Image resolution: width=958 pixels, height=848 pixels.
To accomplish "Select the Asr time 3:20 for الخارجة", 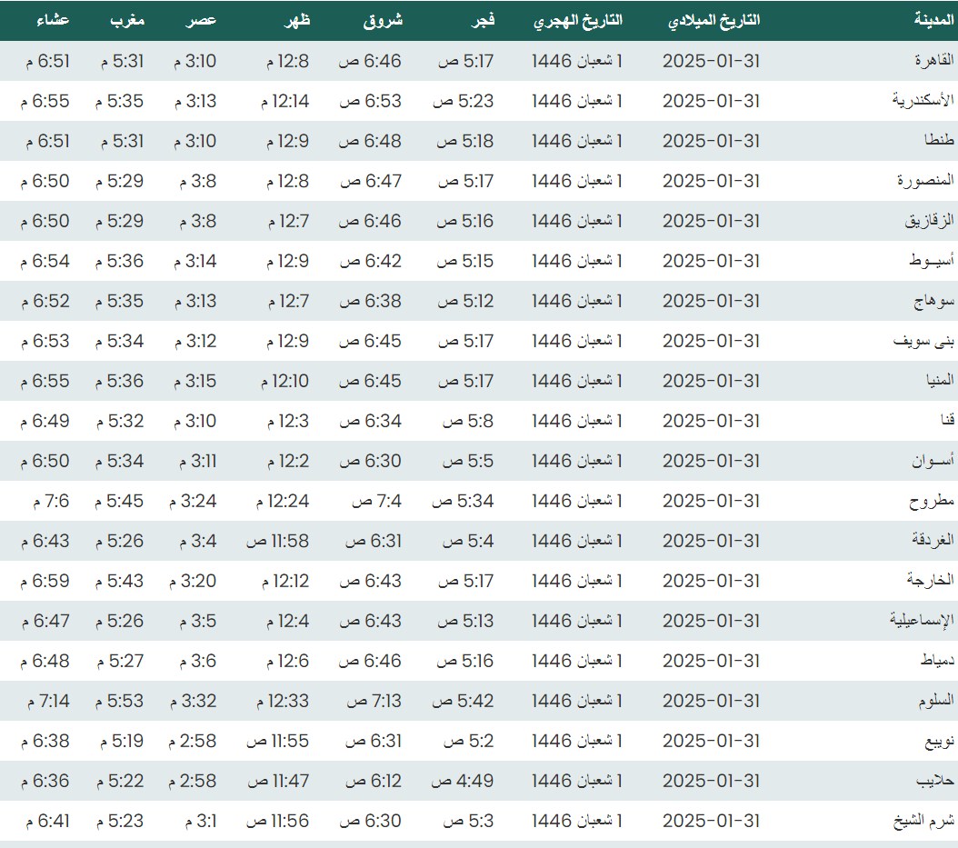I will 195,581.
